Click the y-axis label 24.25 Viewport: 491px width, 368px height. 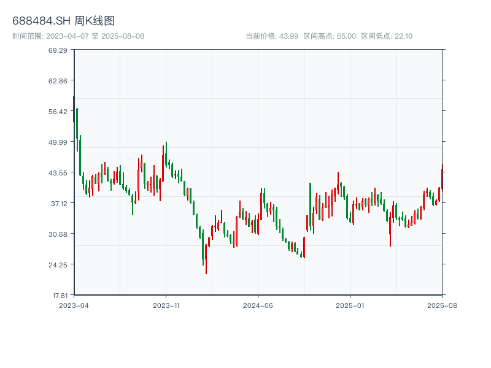58,265
